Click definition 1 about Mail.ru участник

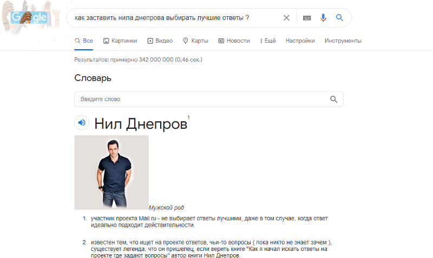(x=209, y=222)
